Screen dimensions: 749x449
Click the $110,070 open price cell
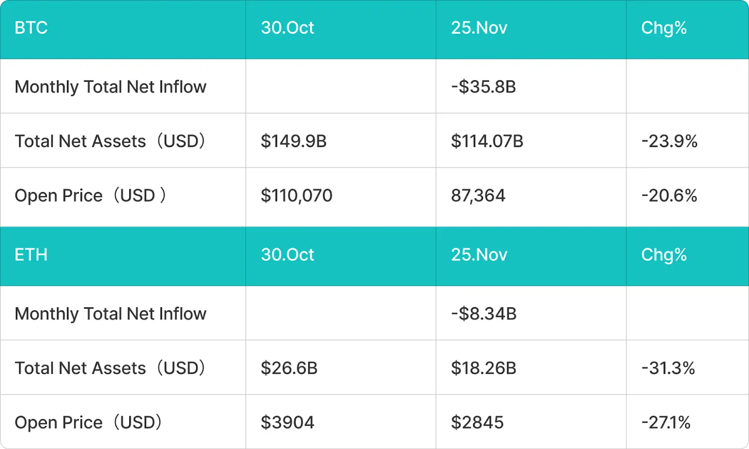coord(296,196)
